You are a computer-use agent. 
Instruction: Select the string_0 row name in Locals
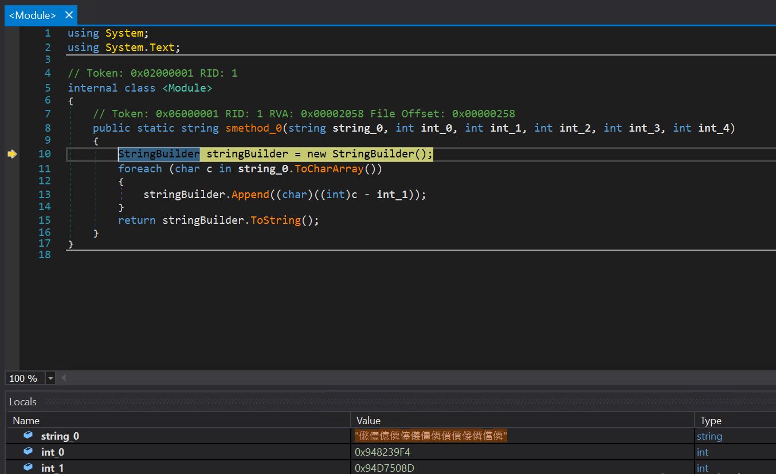pos(60,436)
